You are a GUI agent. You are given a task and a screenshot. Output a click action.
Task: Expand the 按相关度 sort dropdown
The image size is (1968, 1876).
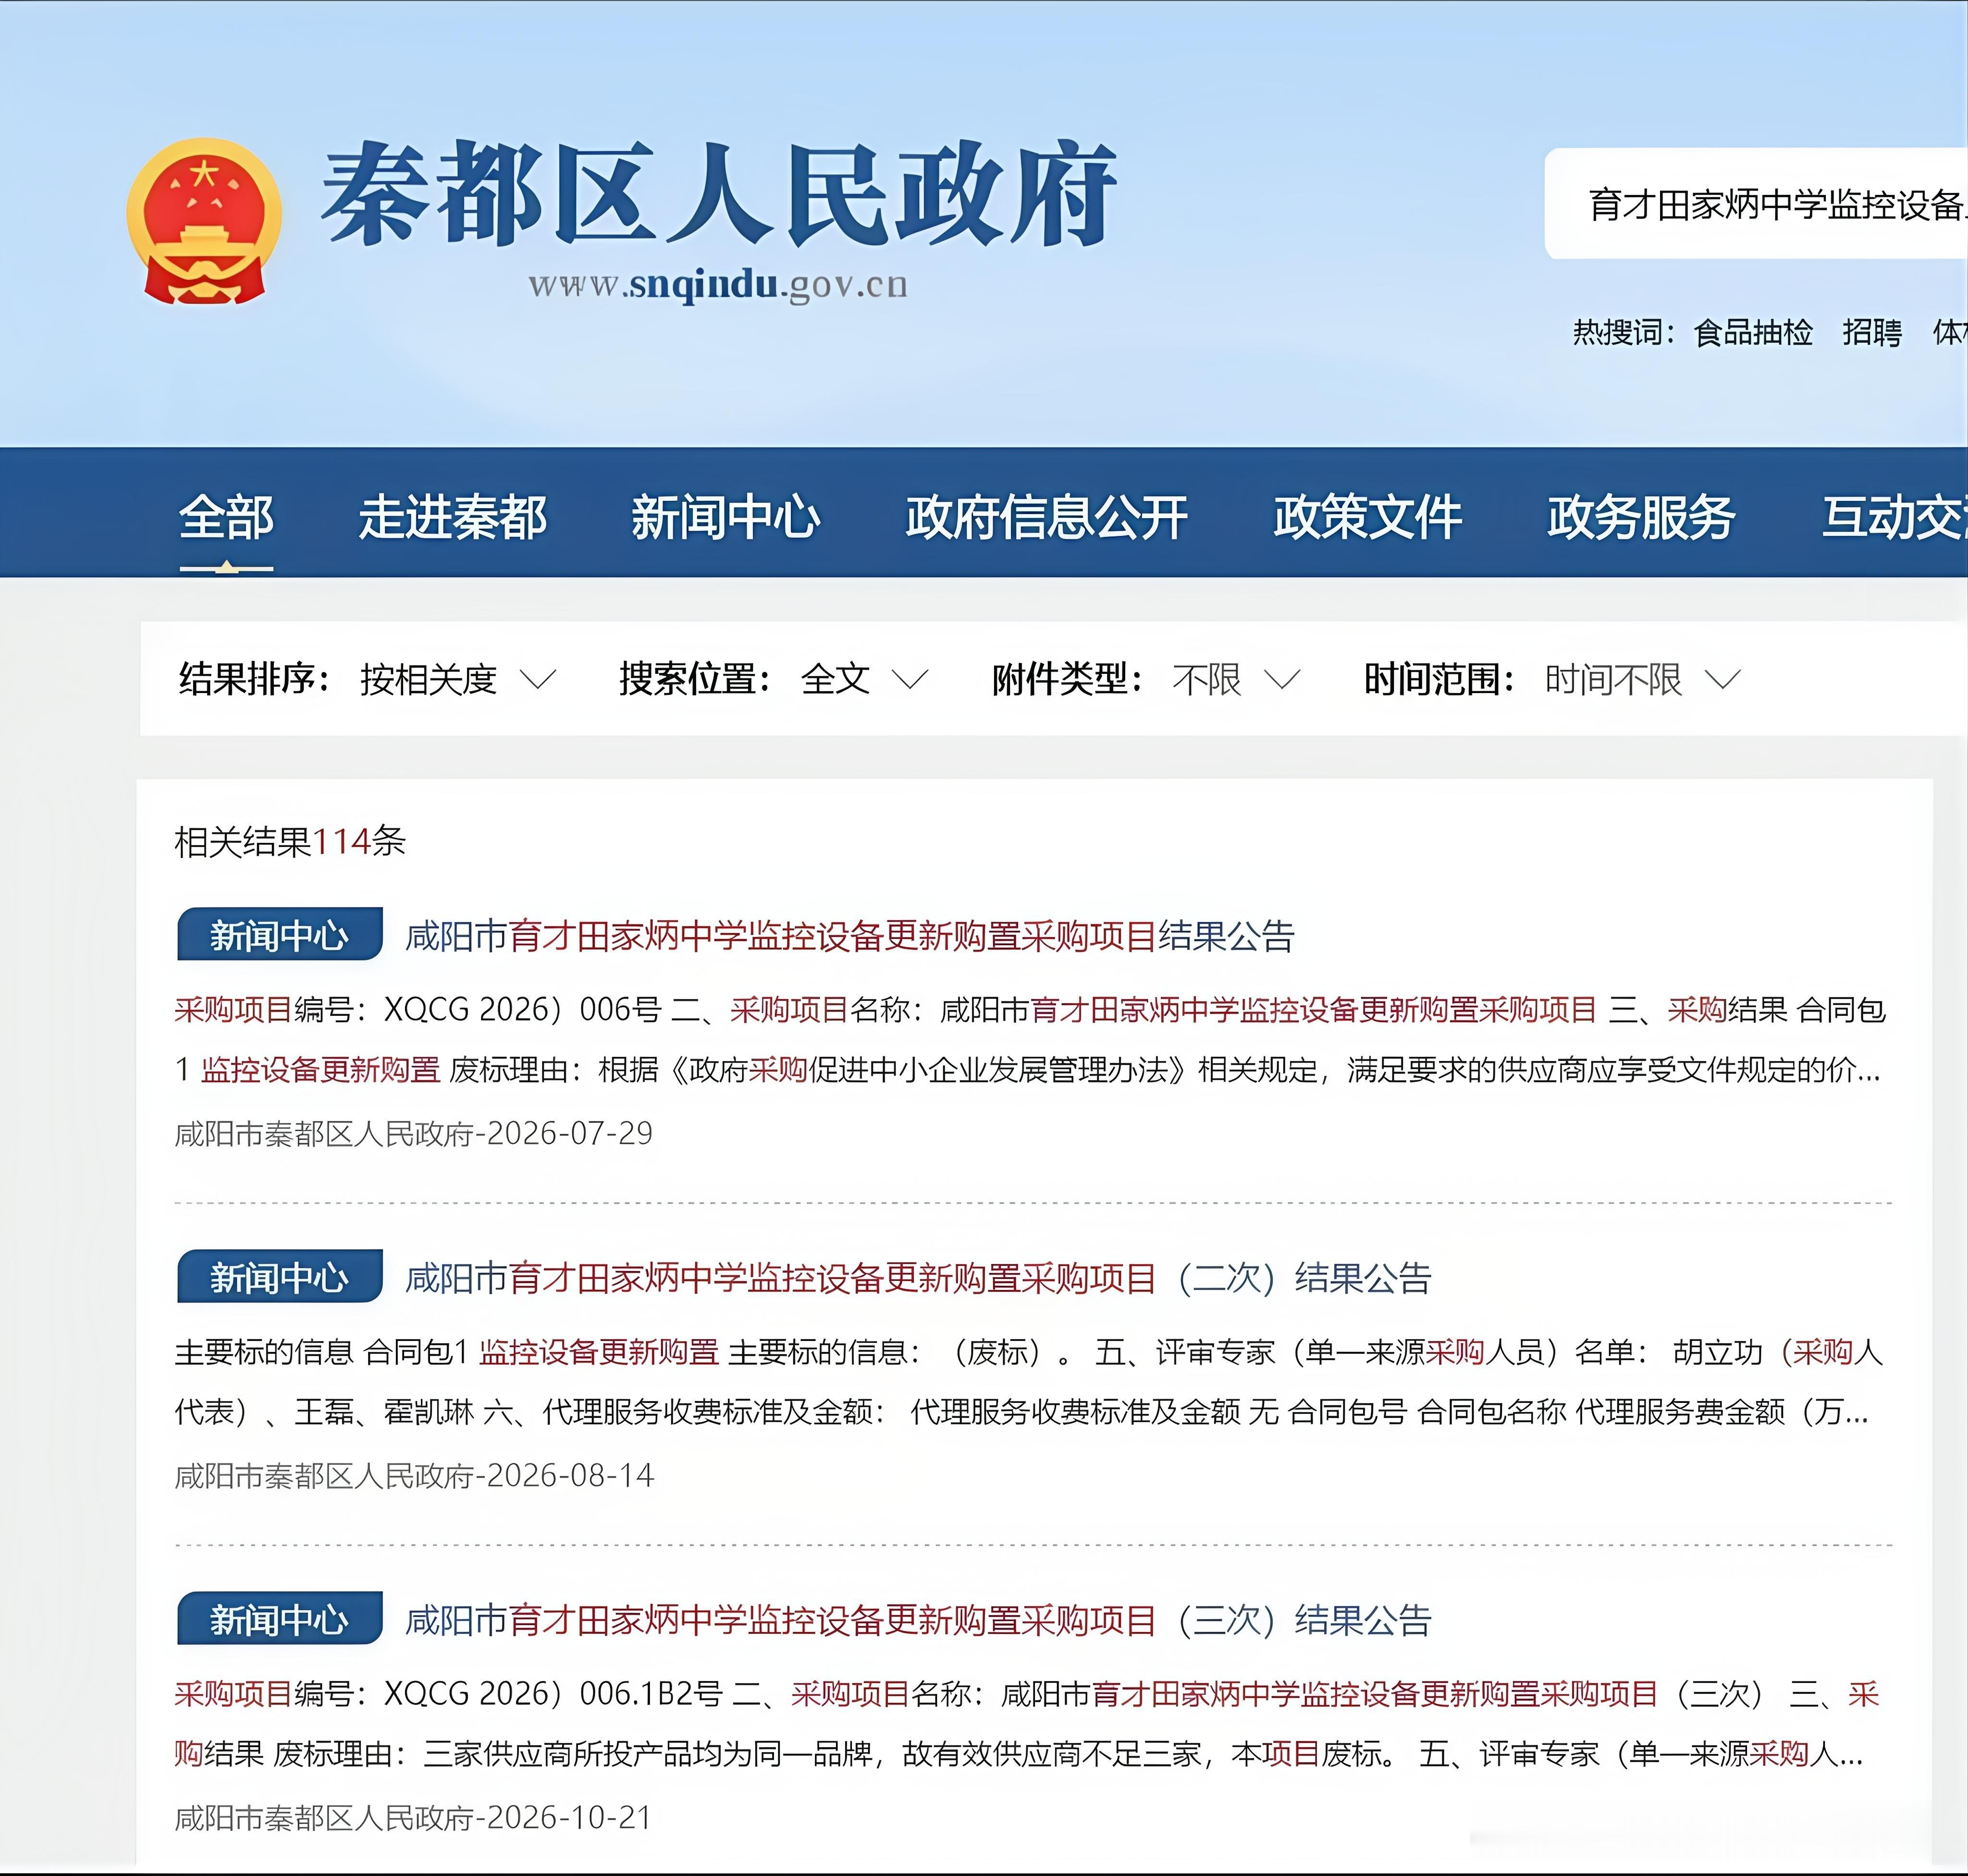pyautogui.click(x=457, y=680)
